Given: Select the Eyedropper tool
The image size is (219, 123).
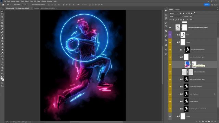Looking at the screenshot, I should [2, 29].
